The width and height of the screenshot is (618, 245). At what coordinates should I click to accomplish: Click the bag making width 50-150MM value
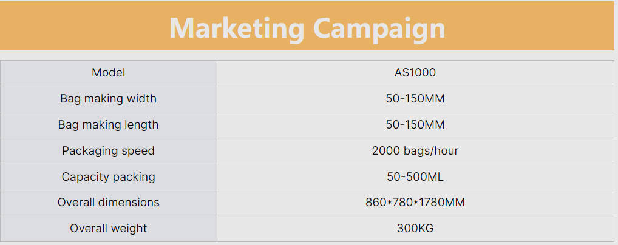415,98
